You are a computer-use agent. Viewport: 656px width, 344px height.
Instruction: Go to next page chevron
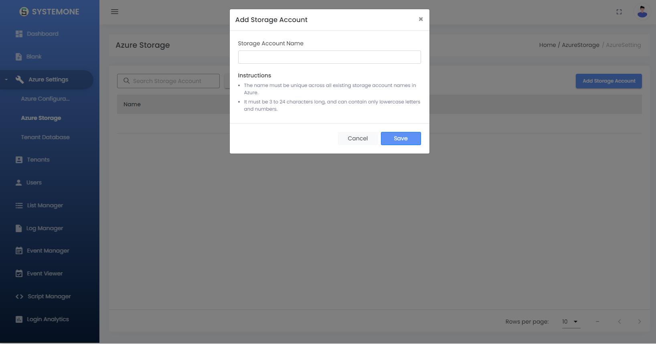click(639, 322)
